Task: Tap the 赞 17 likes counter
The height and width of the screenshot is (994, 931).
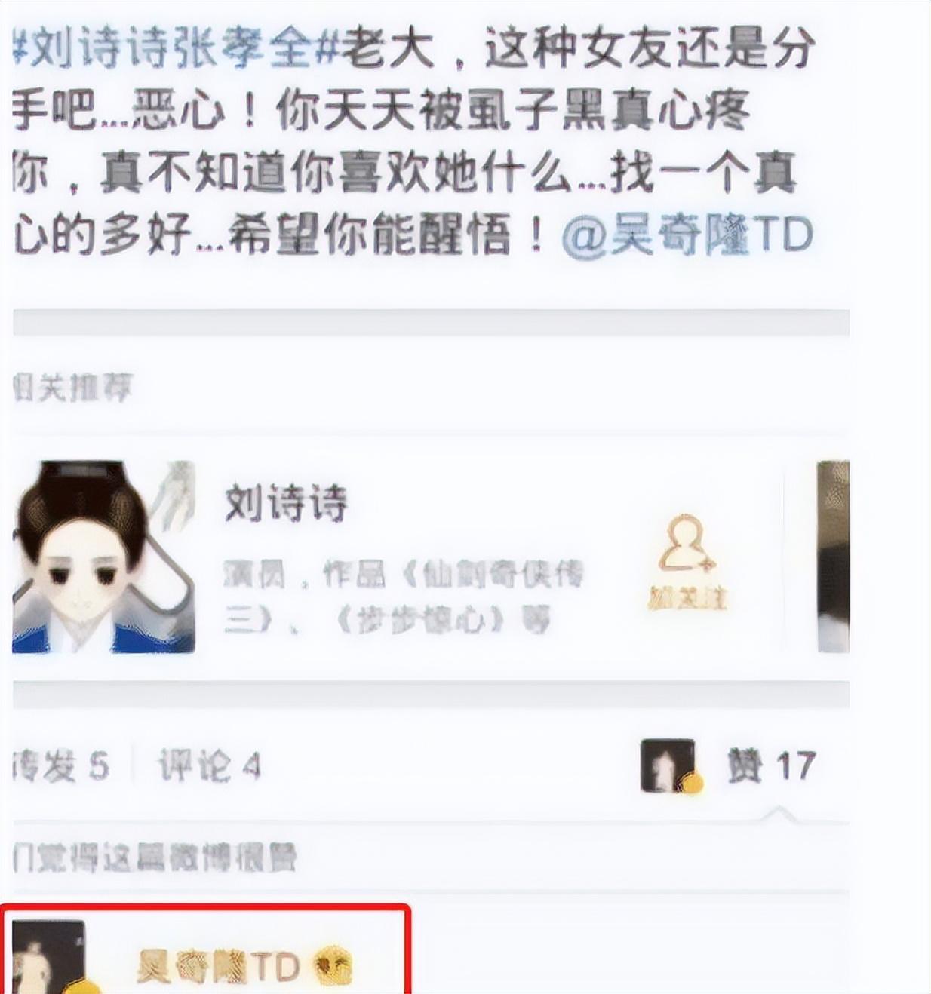Action: pos(771,766)
